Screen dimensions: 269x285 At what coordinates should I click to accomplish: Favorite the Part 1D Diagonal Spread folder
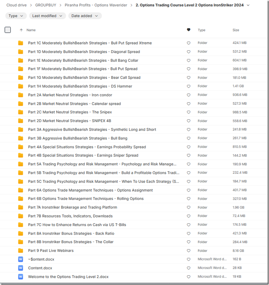pos(188,52)
